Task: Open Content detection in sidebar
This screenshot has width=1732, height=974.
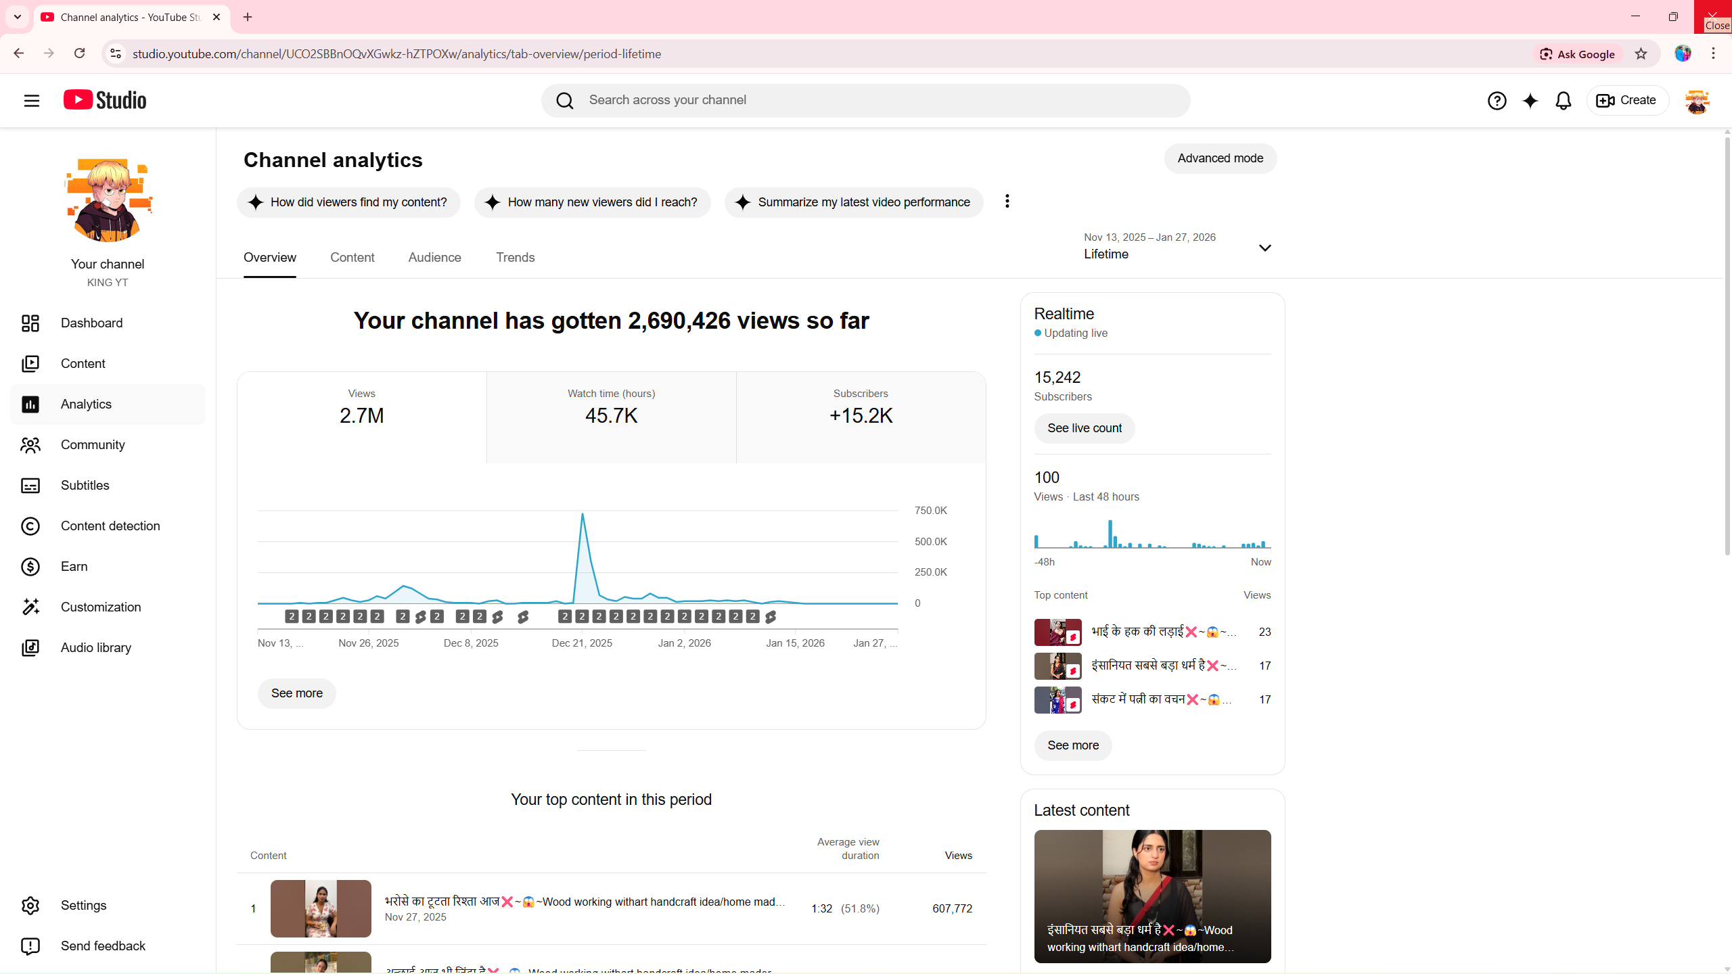Action: click(110, 526)
